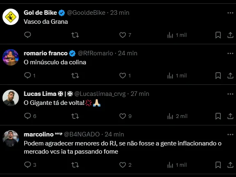Open more options for Gol de Bike's tweet

pyautogui.click(x=230, y=13)
